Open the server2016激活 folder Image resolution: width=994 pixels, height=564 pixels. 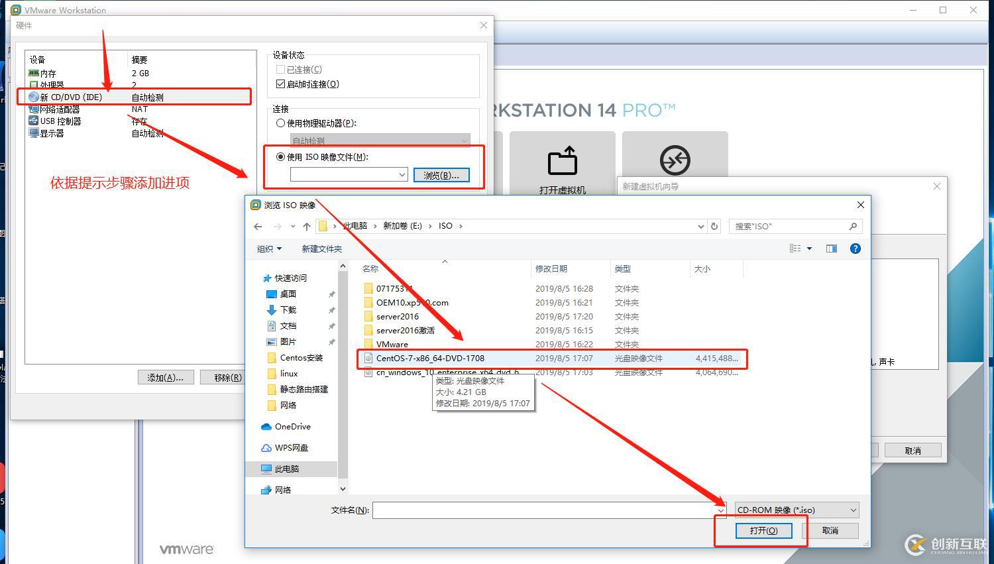point(399,330)
